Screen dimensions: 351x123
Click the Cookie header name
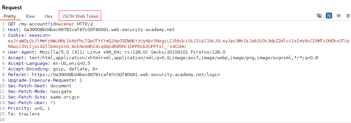pyautogui.click(x=16, y=35)
